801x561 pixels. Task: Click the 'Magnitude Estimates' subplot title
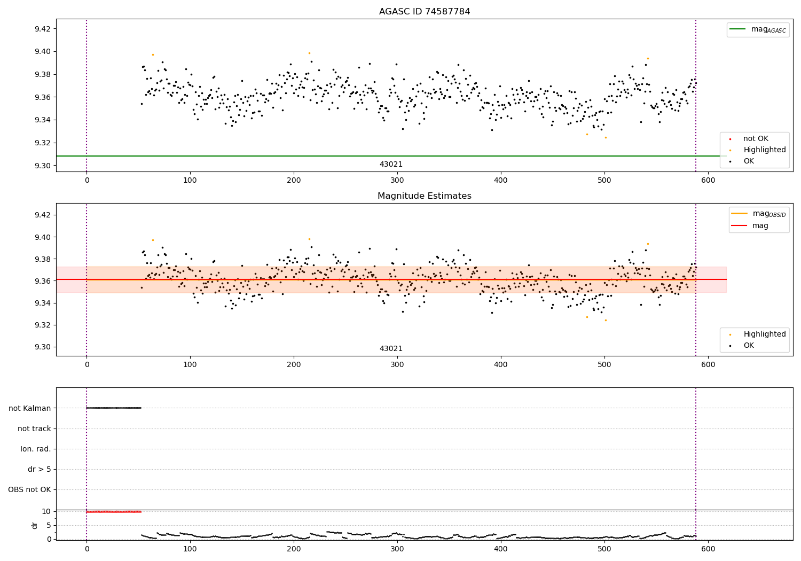tap(425, 196)
